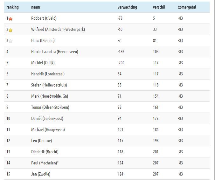Click Mark (Noordwolde, Gn) name

coord(50,96)
